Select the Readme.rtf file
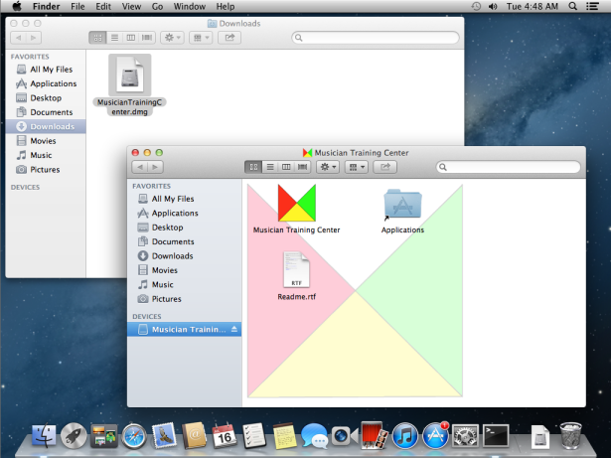Image resolution: width=611 pixels, height=458 pixels. tap(296, 269)
